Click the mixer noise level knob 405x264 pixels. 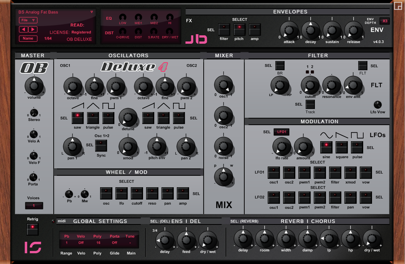(224, 146)
